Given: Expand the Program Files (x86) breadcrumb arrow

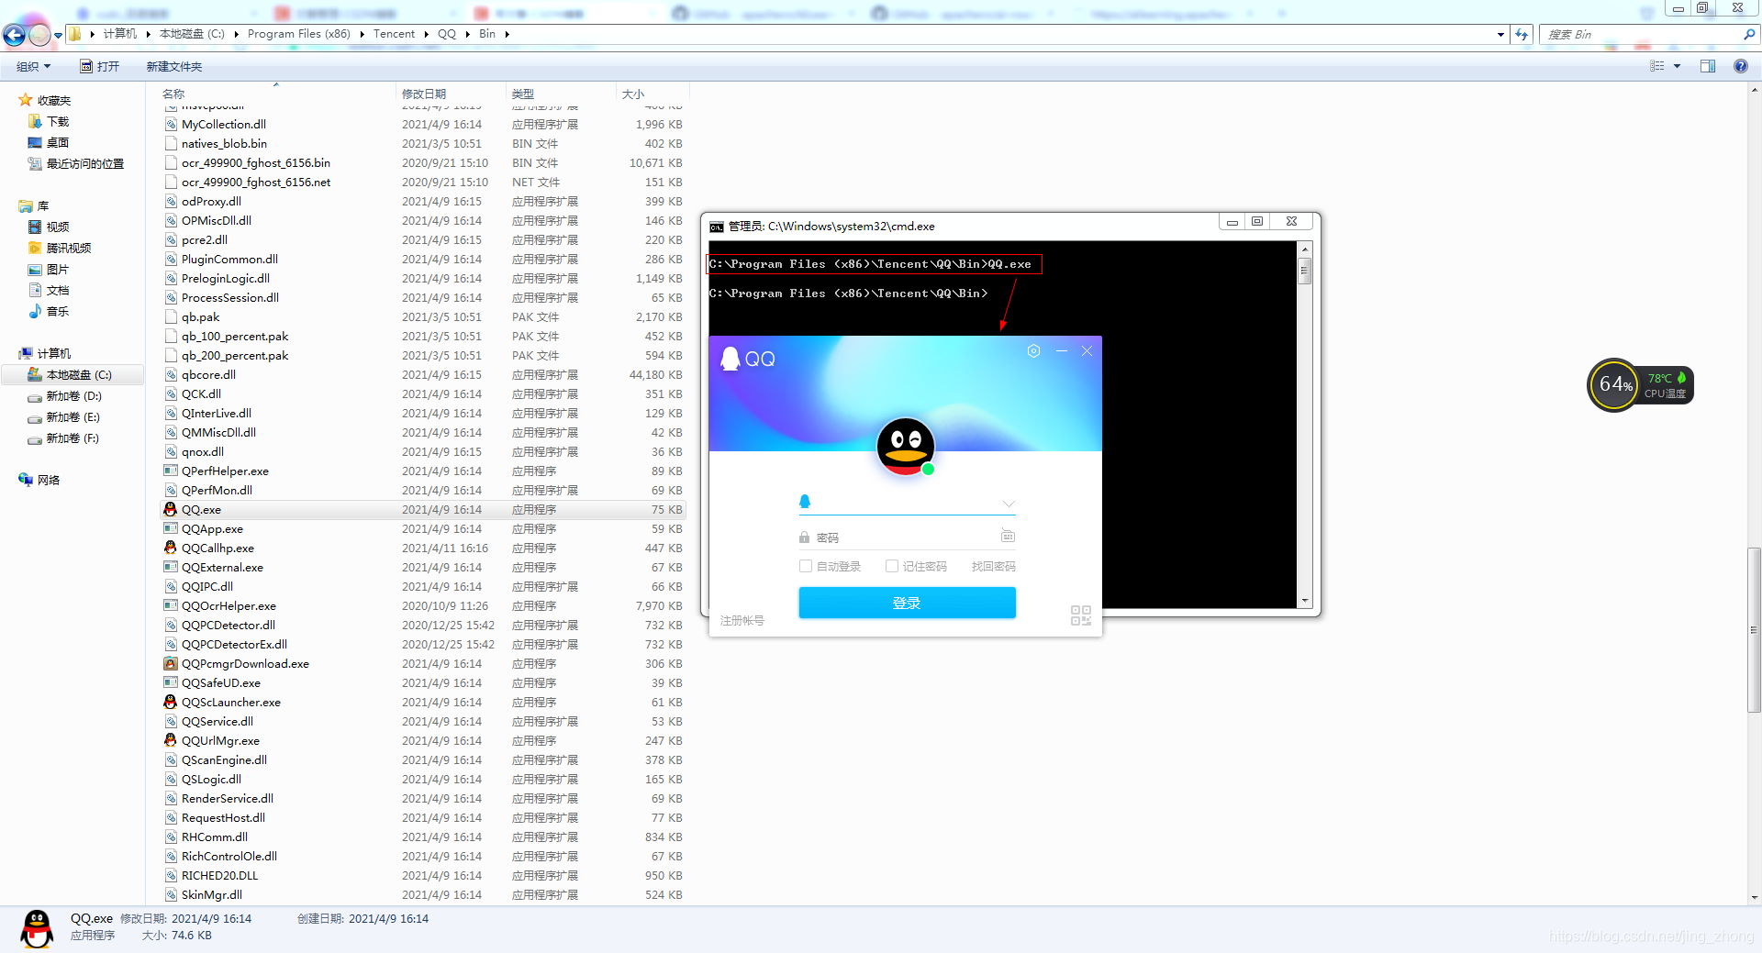Looking at the screenshot, I should [x=362, y=34].
